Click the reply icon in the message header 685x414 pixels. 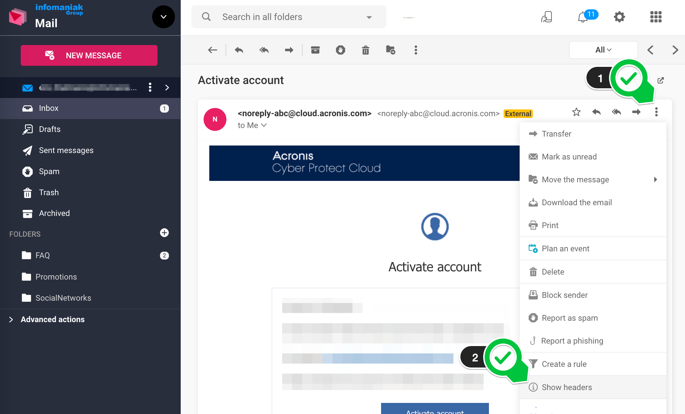point(596,112)
